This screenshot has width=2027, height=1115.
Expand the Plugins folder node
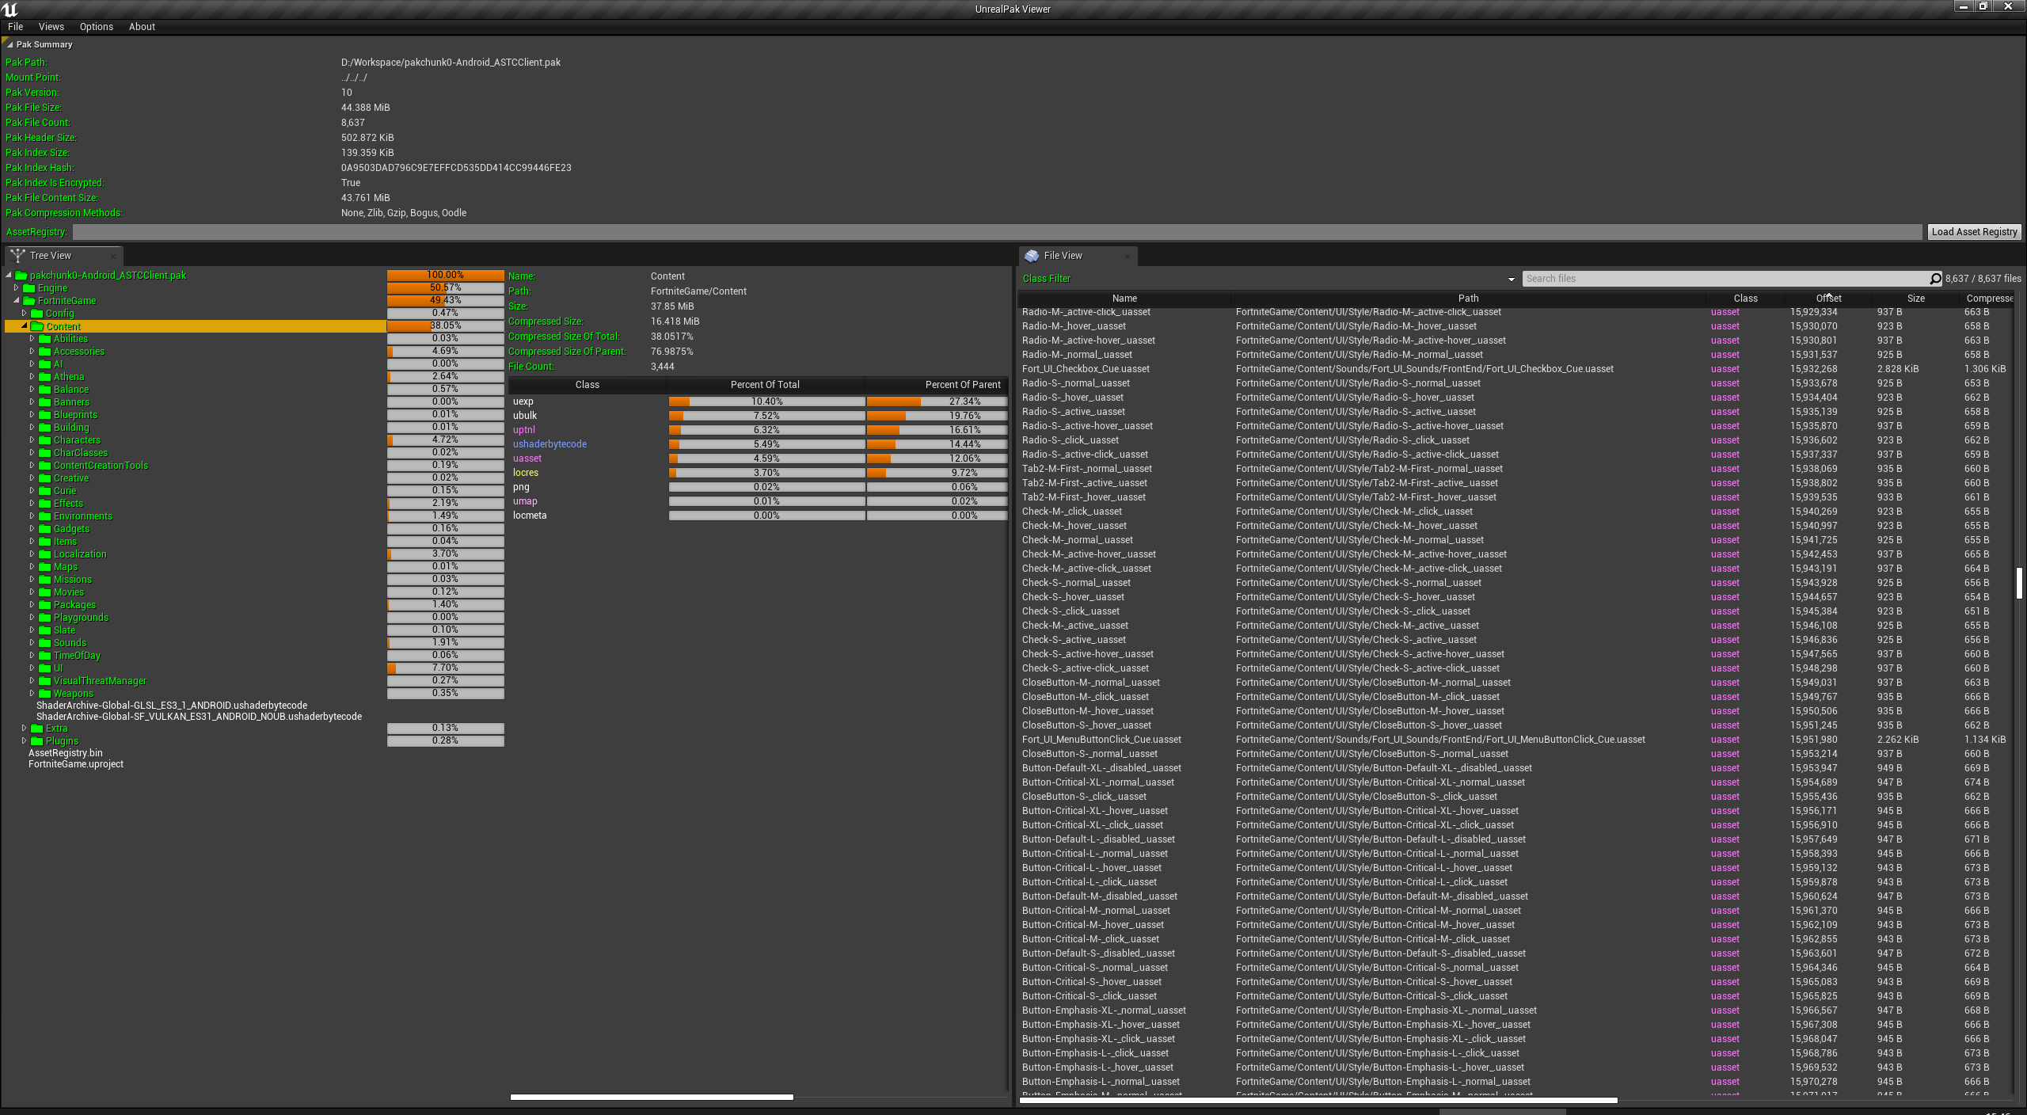point(25,741)
